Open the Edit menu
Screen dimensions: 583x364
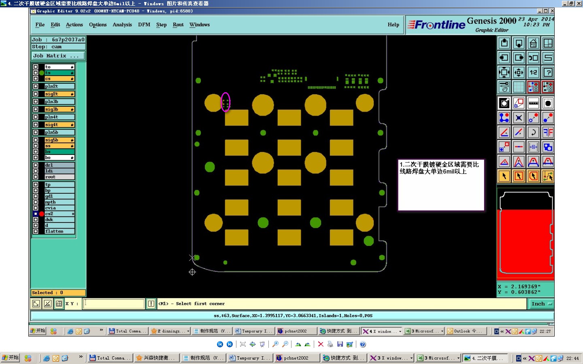[x=55, y=25]
